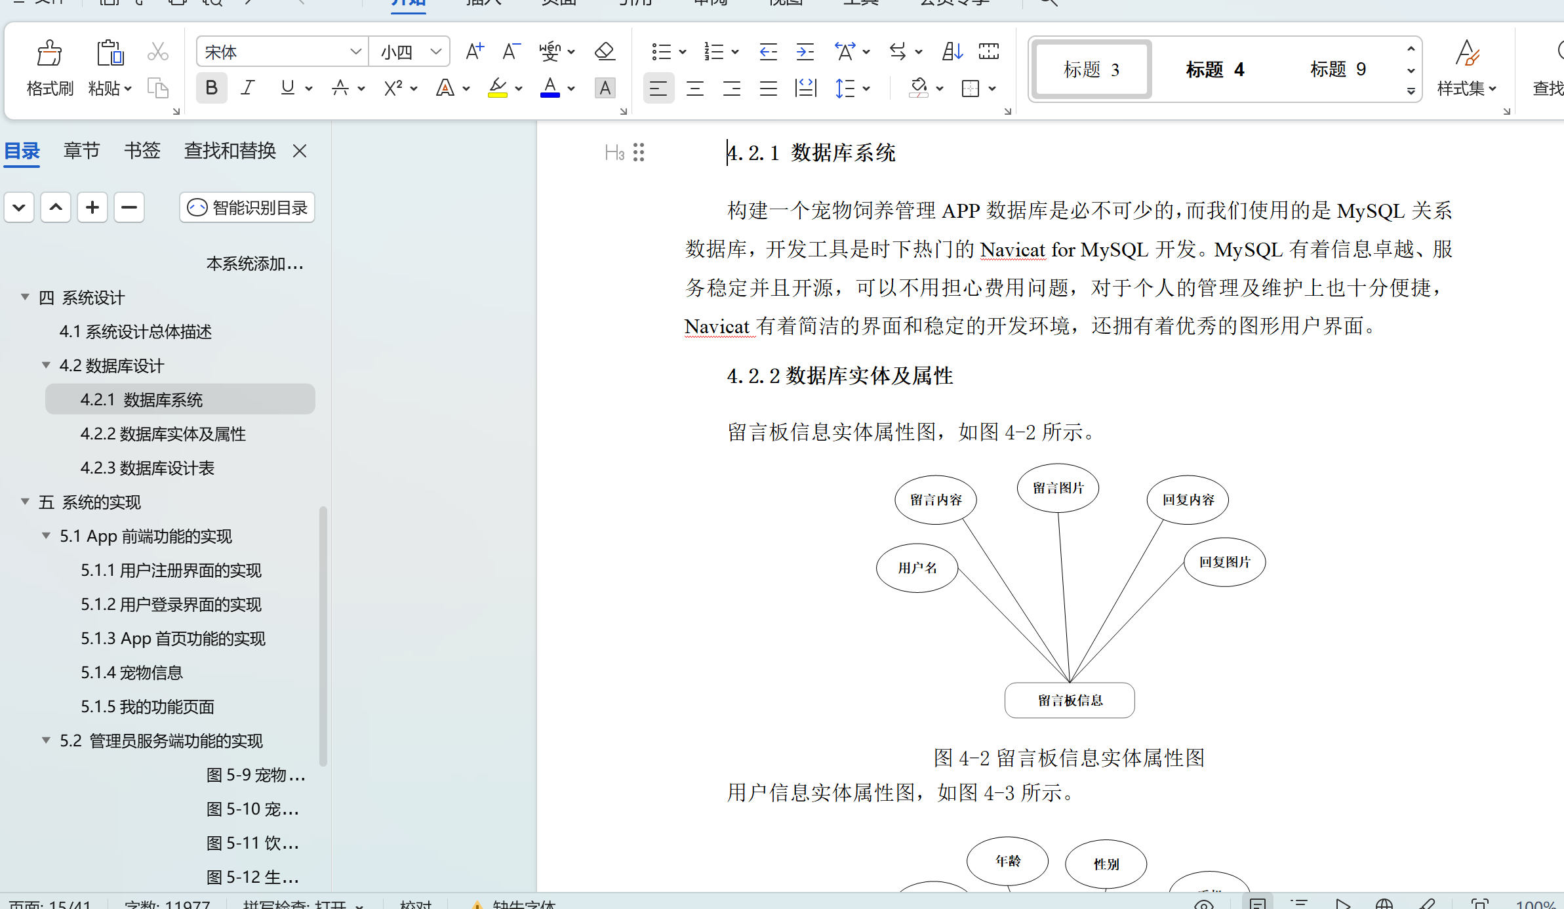The width and height of the screenshot is (1564, 909).
Task: Select the 标题 3 style
Action: click(x=1091, y=69)
